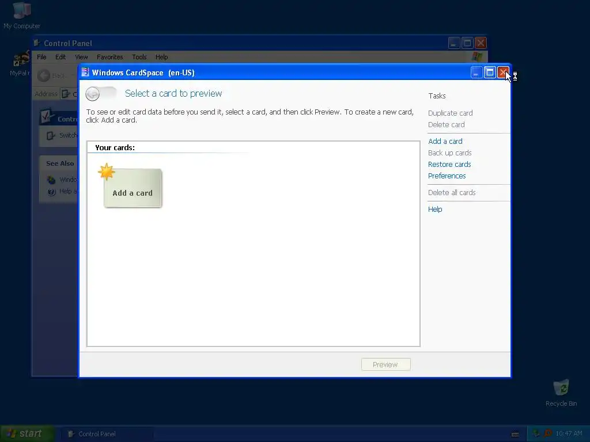Open File menu in Control Panel
Screen dimensions: 590x442
[x=41, y=57]
